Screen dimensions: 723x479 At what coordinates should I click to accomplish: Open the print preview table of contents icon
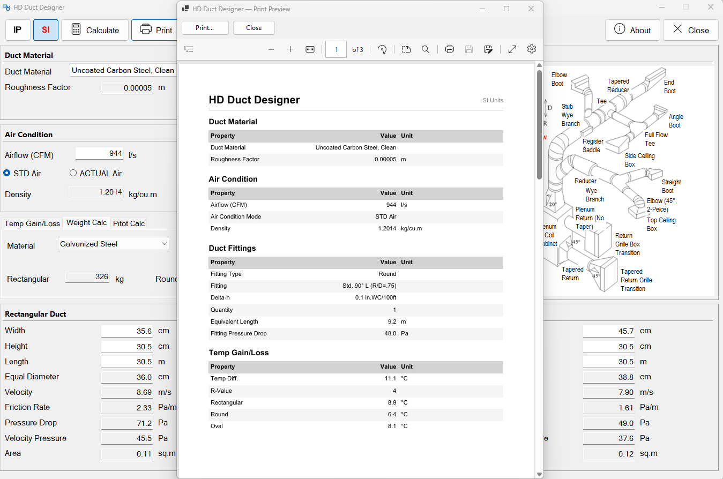[189, 49]
